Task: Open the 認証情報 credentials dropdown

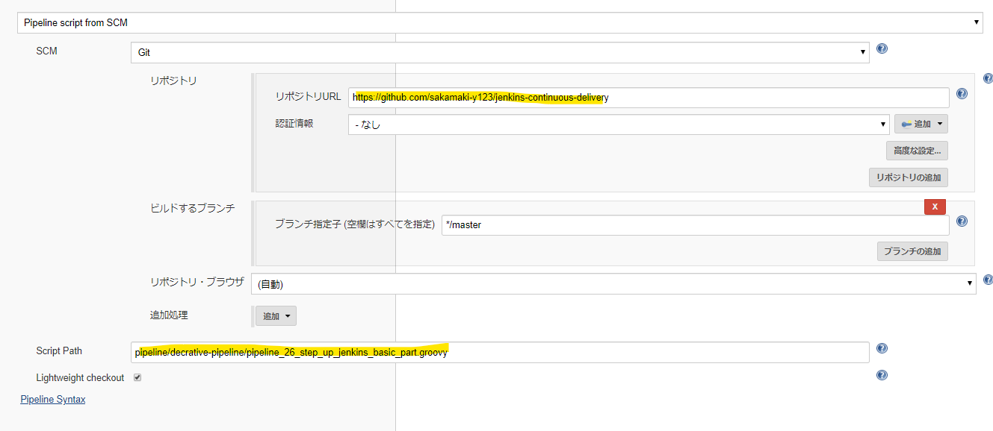Action: [x=618, y=125]
